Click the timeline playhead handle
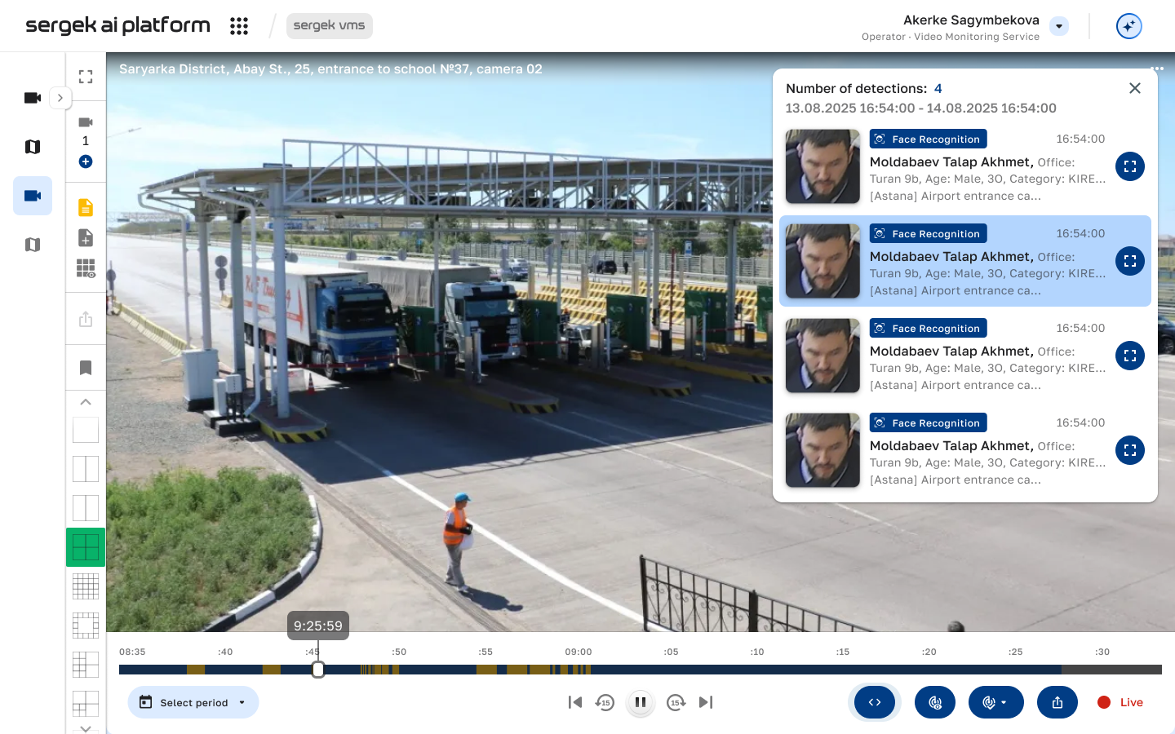Image resolution: width=1175 pixels, height=734 pixels. [318, 670]
